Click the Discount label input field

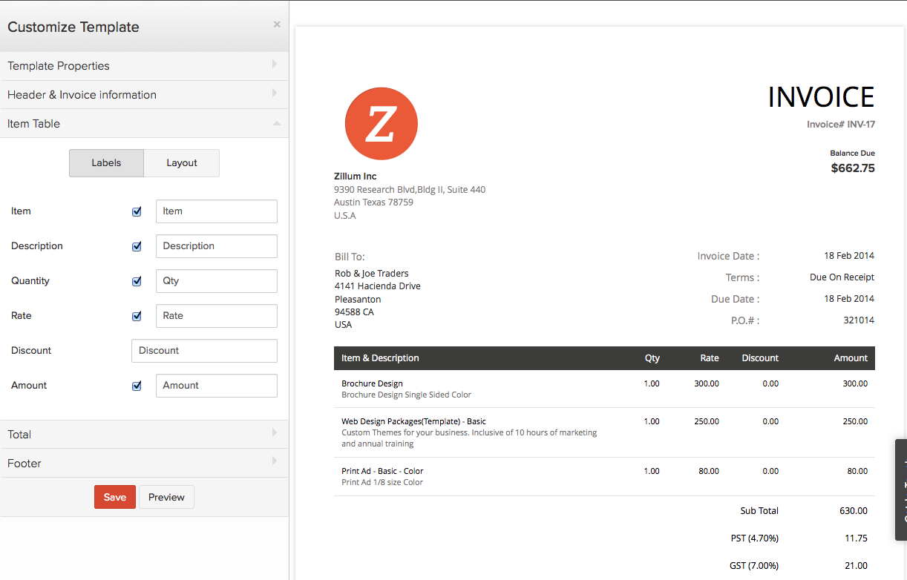click(x=204, y=351)
